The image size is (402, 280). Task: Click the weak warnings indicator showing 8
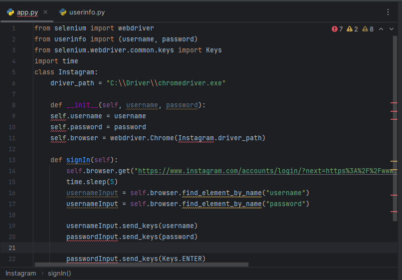coord(368,29)
